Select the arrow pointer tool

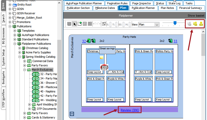pyautogui.click(x=74, y=24)
